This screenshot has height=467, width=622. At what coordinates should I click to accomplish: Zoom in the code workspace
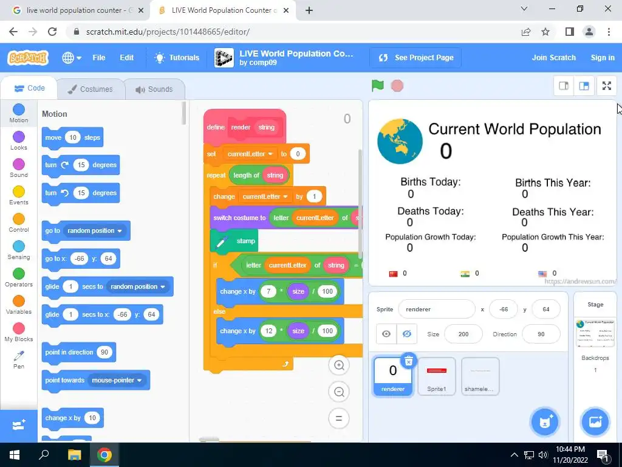[x=339, y=365]
